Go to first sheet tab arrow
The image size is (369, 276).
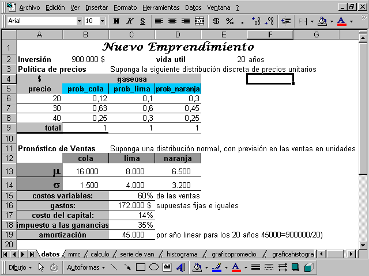point(5,254)
